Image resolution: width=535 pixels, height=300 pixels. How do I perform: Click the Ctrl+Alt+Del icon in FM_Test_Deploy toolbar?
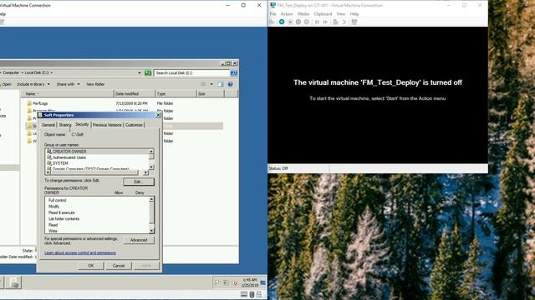(x=272, y=22)
